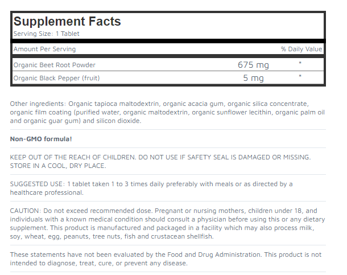
Task: Click the Organic Black Pepper (fruit) label
Action: 57,78
